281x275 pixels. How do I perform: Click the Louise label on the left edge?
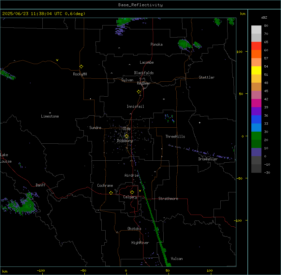pos(6,161)
